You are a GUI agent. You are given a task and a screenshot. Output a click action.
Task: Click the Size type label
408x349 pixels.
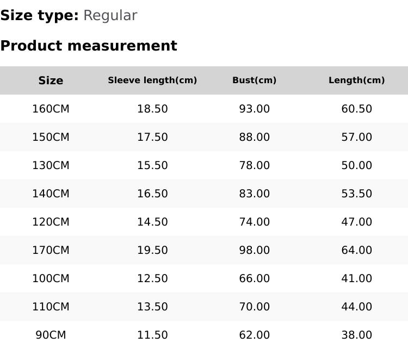[39, 16]
